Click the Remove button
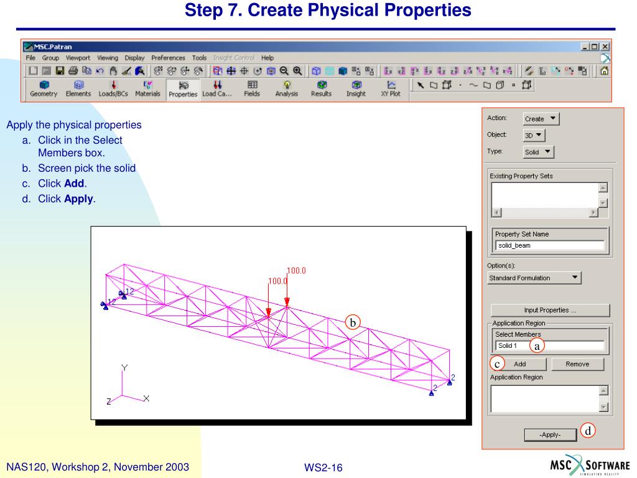The image size is (637, 478). [x=577, y=364]
